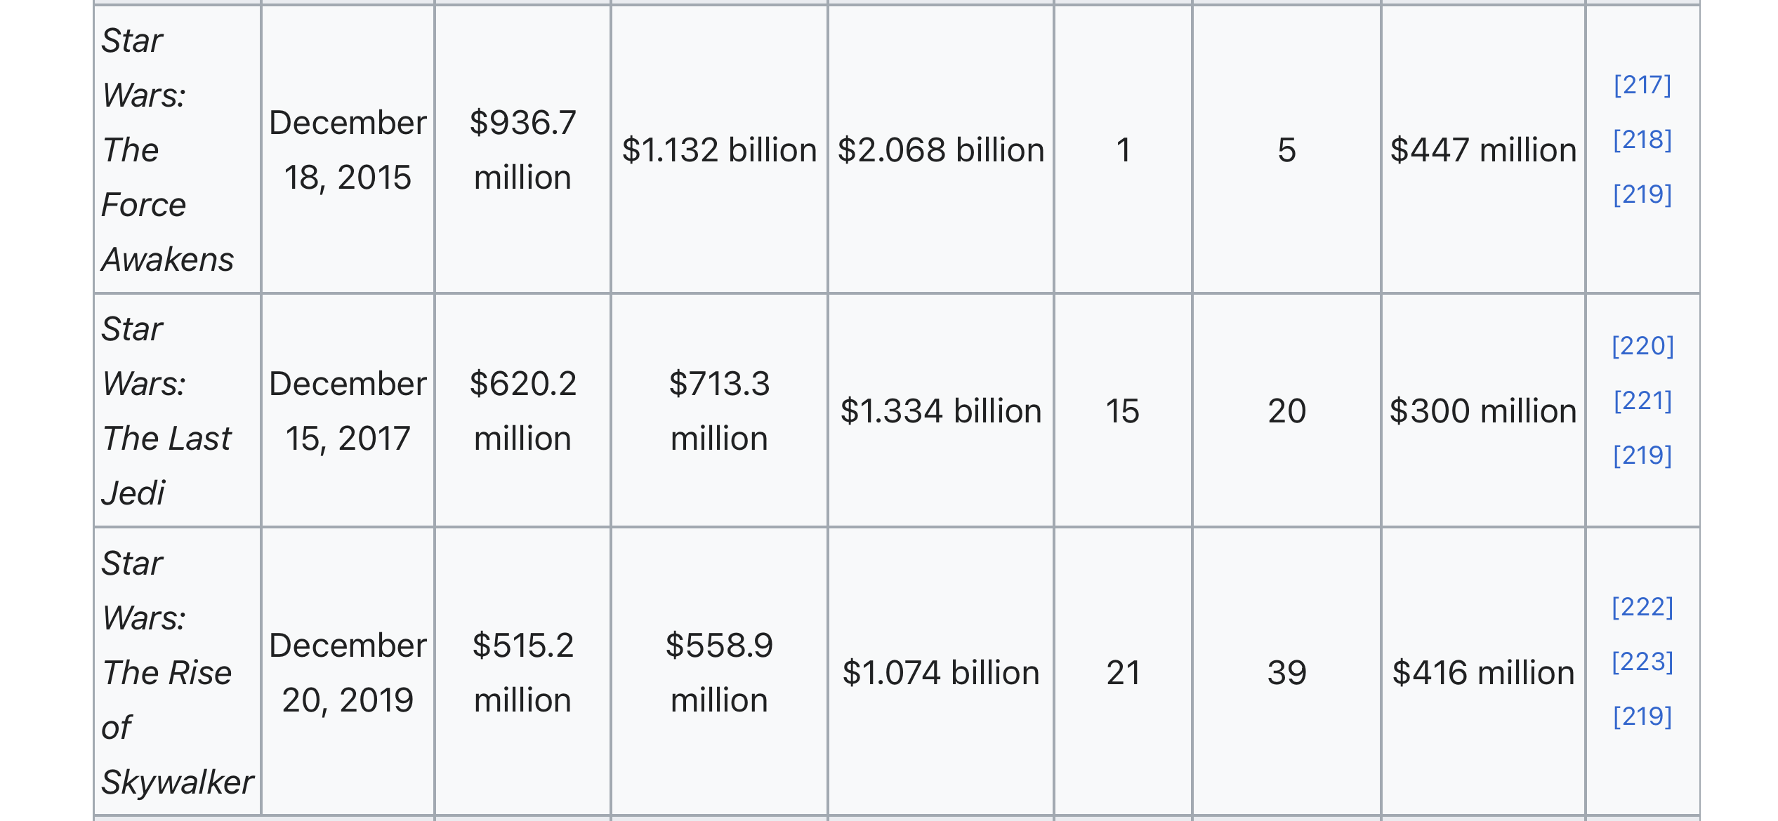The height and width of the screenshot is (821, 1778).
Task: Click the $1.074 billion total cell
Action: pos(940,672)
